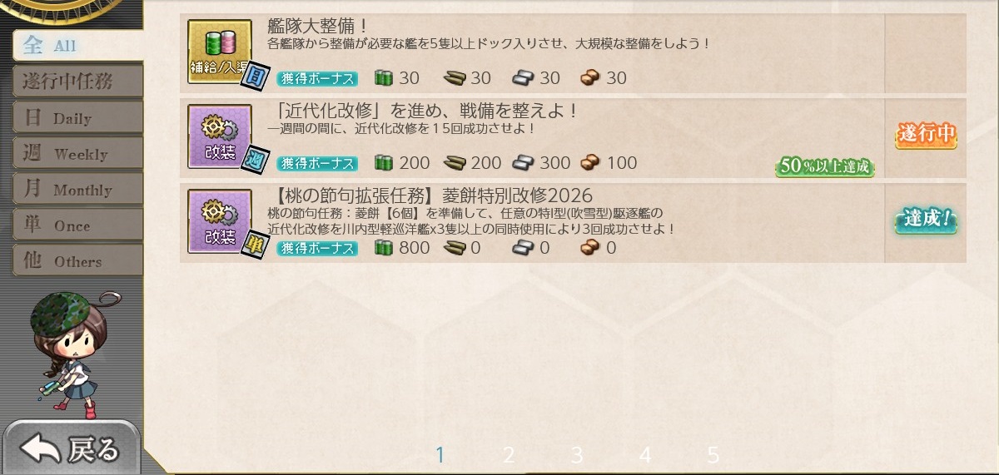Click the weekly modernization quest gear icon

coord(220,136)
